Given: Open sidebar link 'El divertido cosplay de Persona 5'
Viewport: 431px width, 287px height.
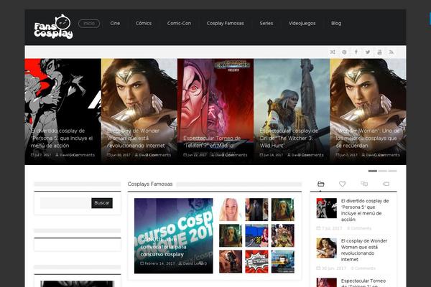Looking at the screenshot, I should (x=365, y=210).
